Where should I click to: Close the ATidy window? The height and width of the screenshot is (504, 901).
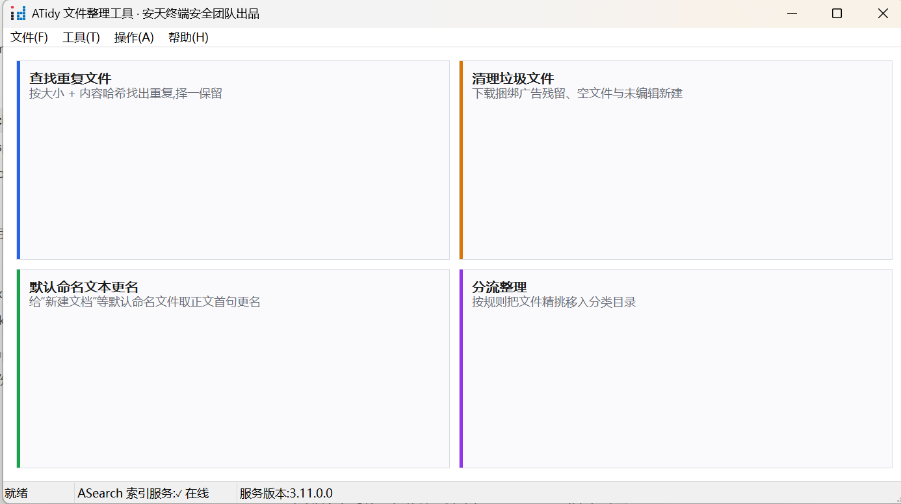pos(882,14)
